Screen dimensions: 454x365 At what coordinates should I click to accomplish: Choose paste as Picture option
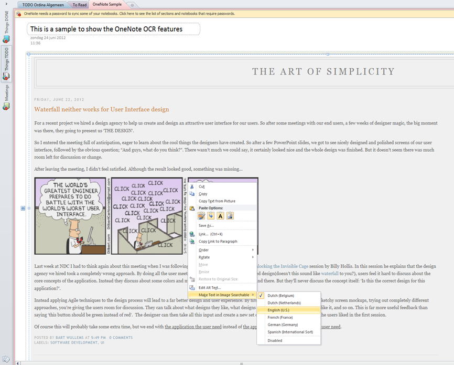coord(230,215)
